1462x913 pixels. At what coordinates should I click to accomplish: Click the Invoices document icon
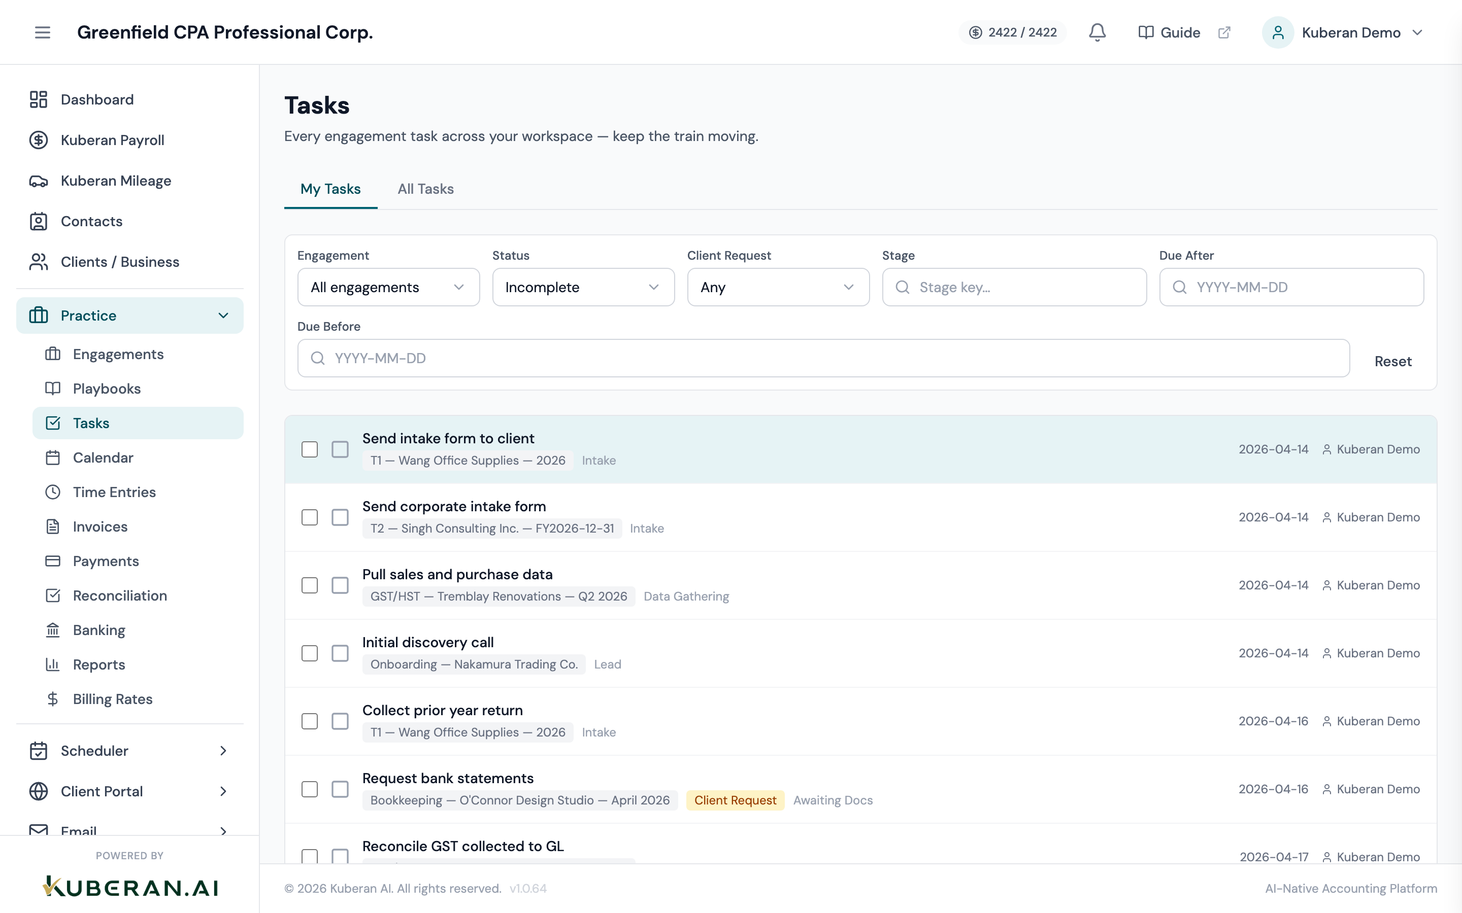pyautogui.click(x=53, y=526)
